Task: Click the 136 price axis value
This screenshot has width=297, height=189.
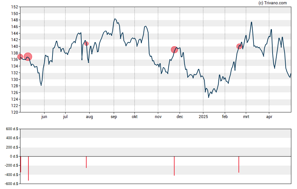Action: coord(15,60)
